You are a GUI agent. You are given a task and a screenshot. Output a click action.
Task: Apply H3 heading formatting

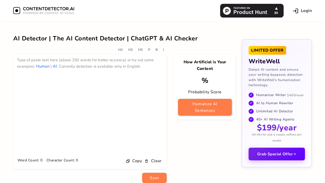(x=140, y=50)
